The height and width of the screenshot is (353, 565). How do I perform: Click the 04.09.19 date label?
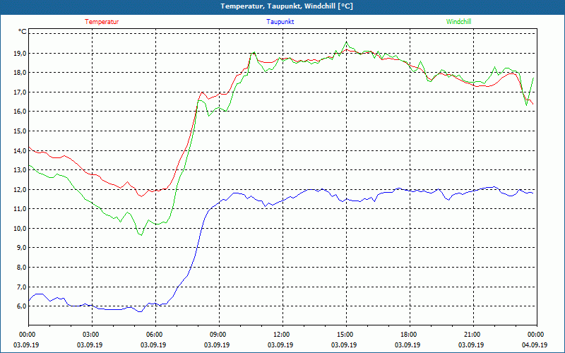[x=535, y=345]
